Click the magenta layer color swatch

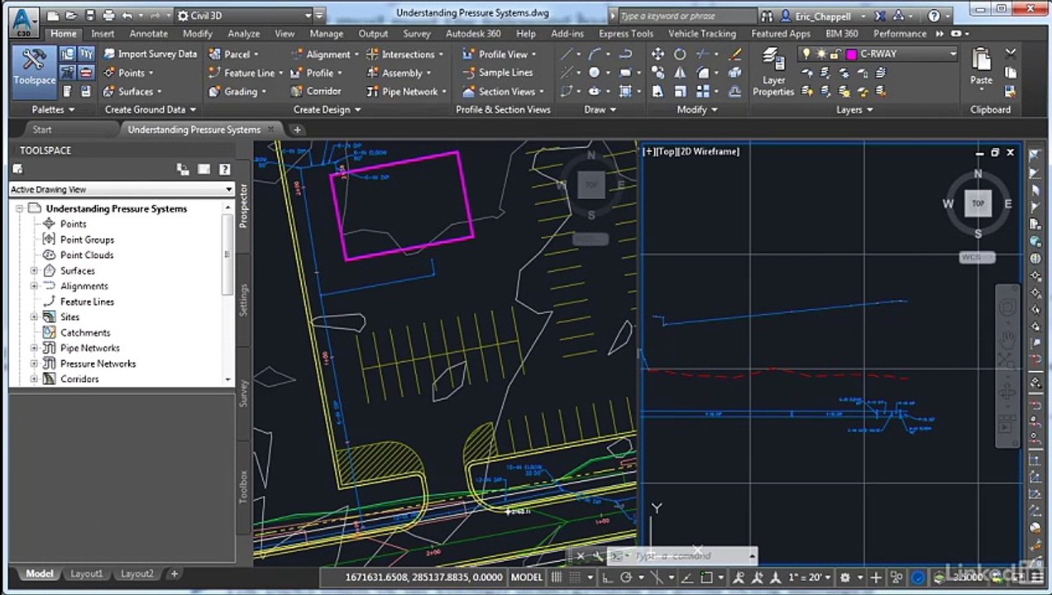[851, 54]
